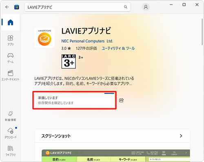Open the NEC Personal Computers Ltd. link

[x=87, y=41]
